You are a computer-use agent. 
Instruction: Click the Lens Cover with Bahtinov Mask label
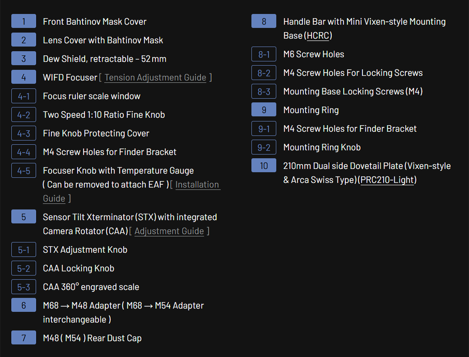coord(103,40)
